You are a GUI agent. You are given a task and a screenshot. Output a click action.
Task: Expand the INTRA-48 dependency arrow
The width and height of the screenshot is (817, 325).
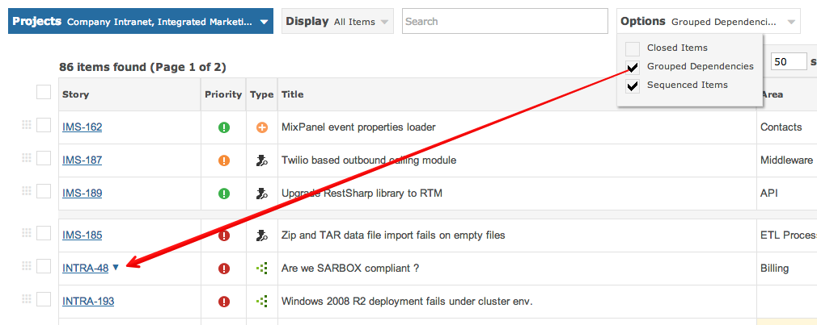(x=116, y=268)
